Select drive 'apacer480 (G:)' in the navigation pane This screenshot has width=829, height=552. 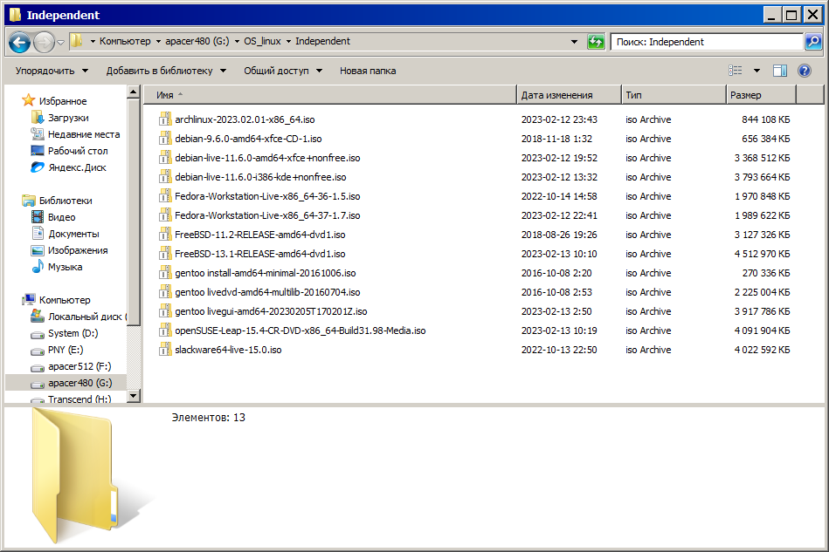coord(79,383)
